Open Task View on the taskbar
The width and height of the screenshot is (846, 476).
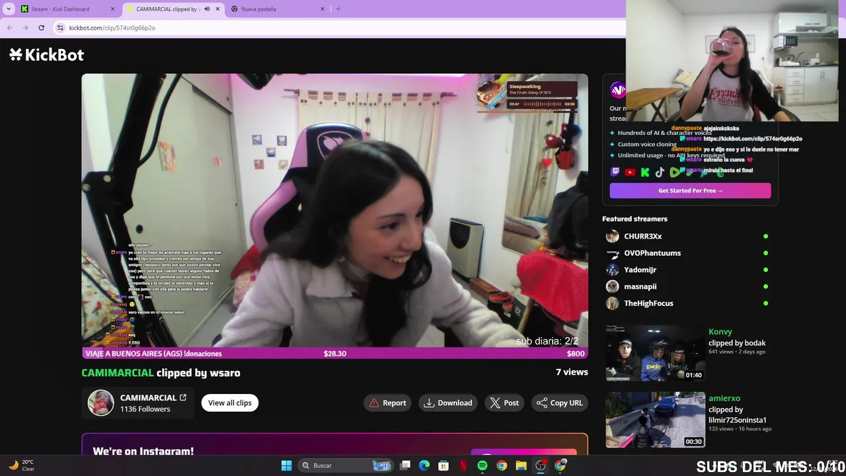pos(405,465)
